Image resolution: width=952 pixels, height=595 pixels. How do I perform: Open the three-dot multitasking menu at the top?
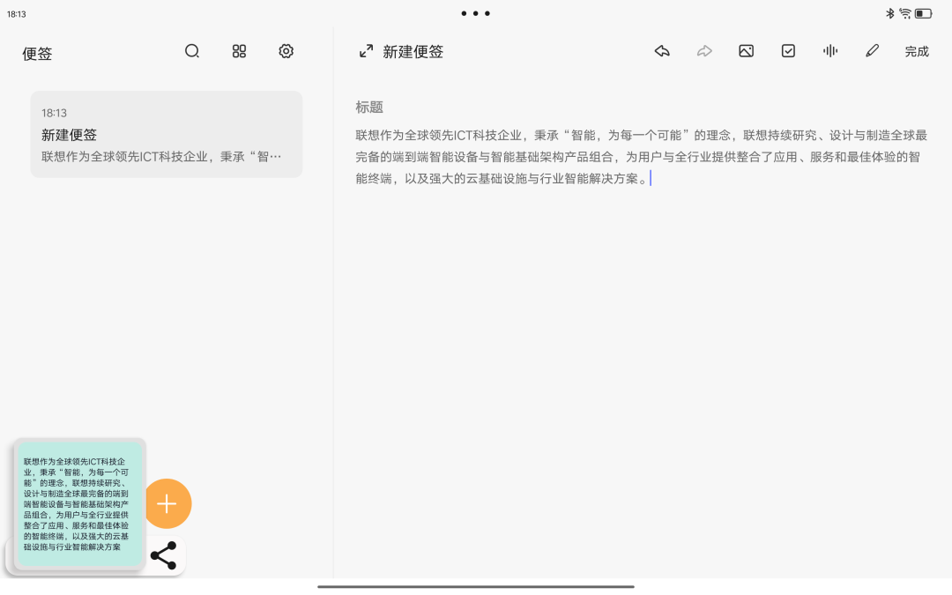click(x=475, y=13)
